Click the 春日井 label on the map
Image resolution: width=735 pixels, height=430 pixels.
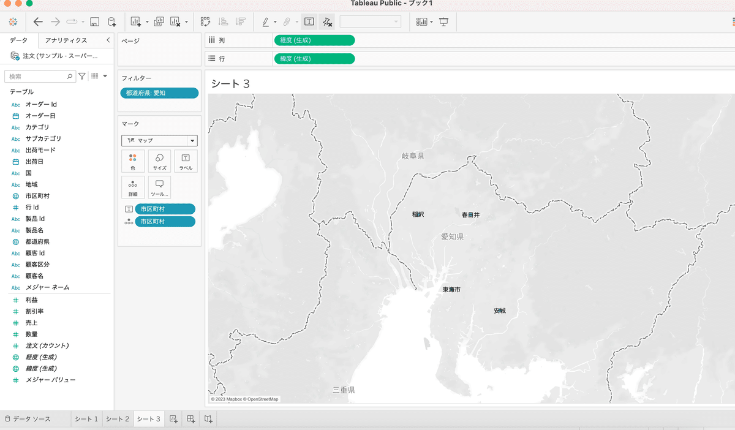coord(470,215)
